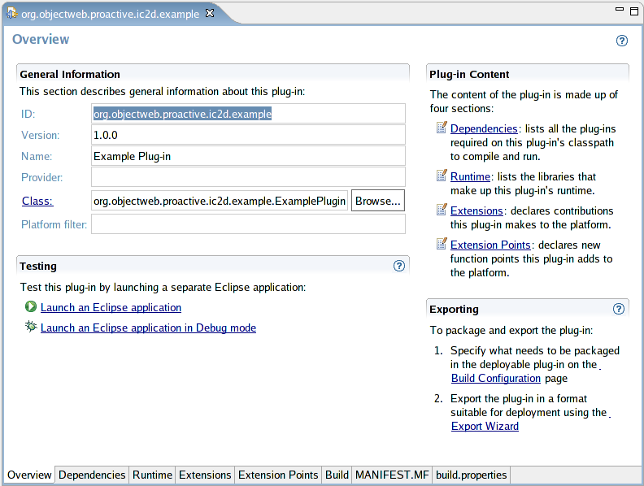Click the Runtime page icon

click(442, 176)
